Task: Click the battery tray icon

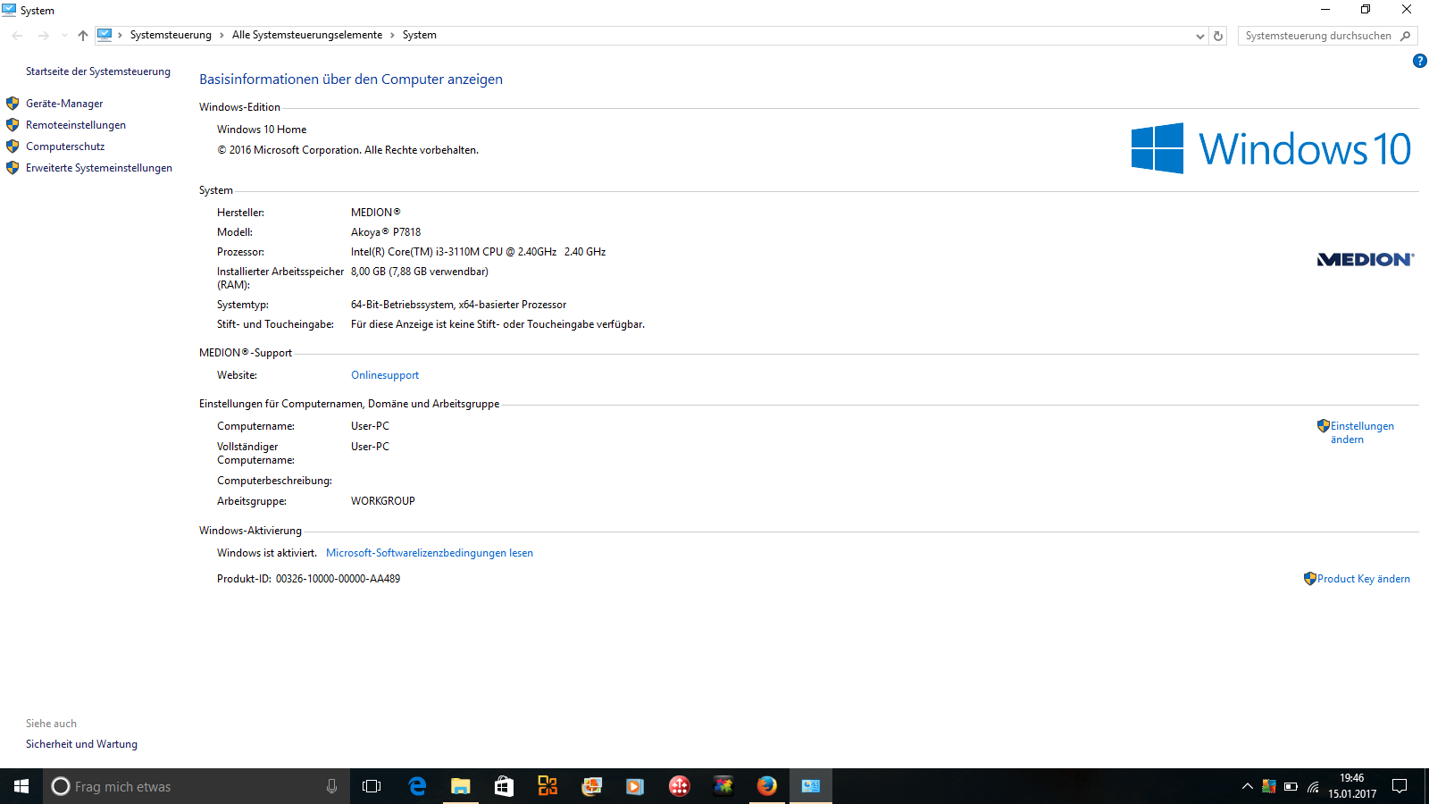Action: [1291, 786]
